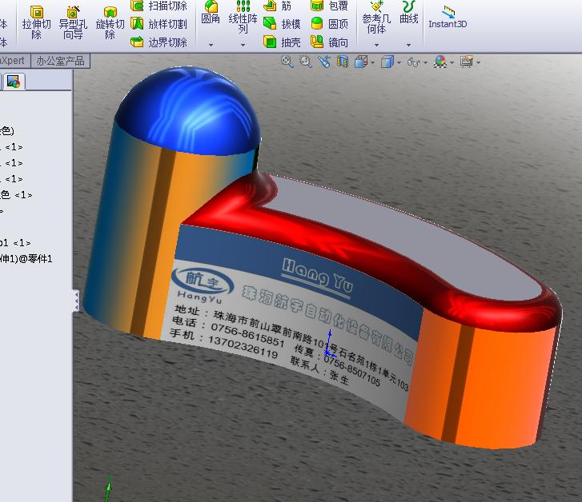Image resolution: width=582 pixels, height=502 pixels.
Task: Click the Hide/Show Items glasses icon
Action: pos(414,62)
